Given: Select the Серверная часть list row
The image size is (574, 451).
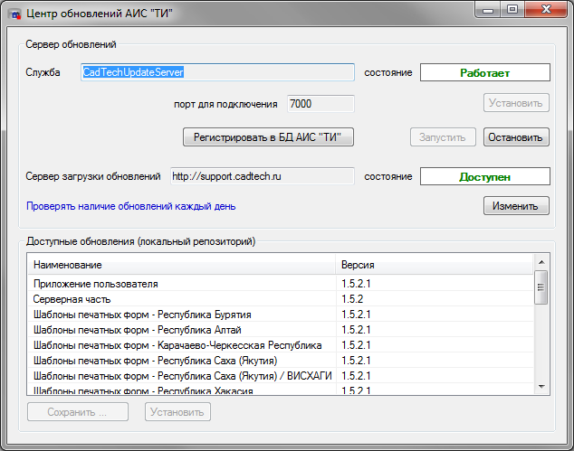Looking at the screenshot, I should click(x=181, y=299).
